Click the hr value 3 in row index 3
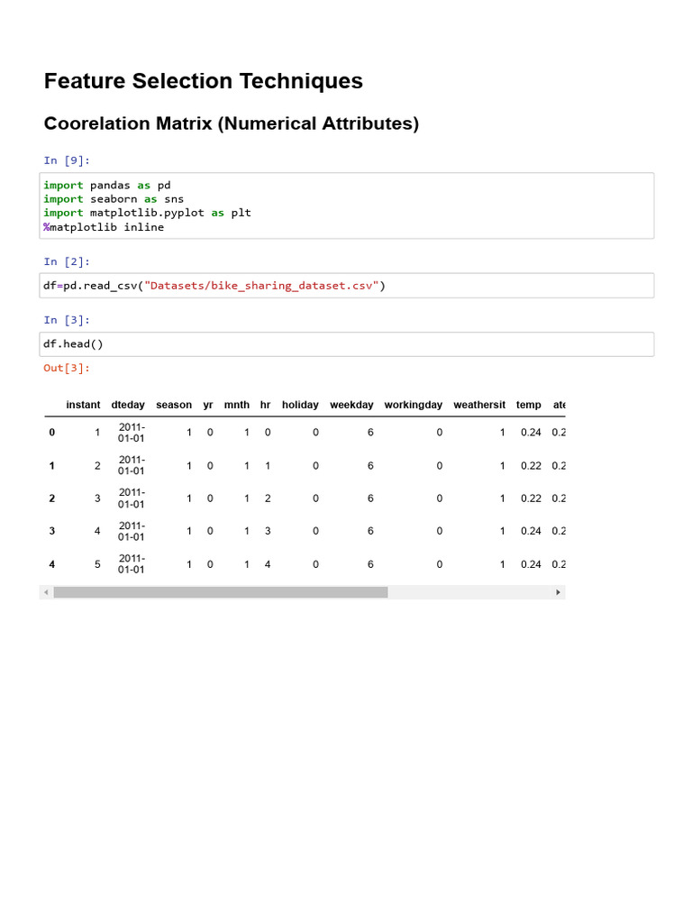Screen dimensions: 692x923 267,531
